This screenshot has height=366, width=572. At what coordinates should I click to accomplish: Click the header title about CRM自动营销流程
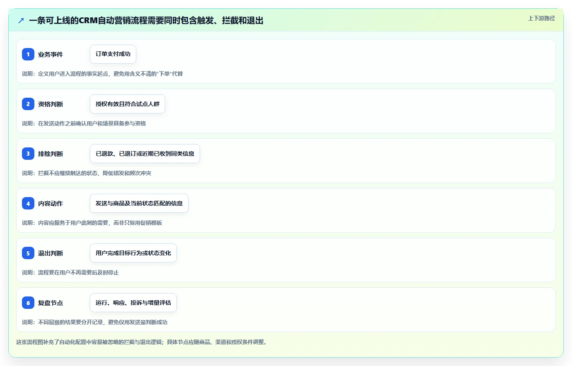point(146,20)
